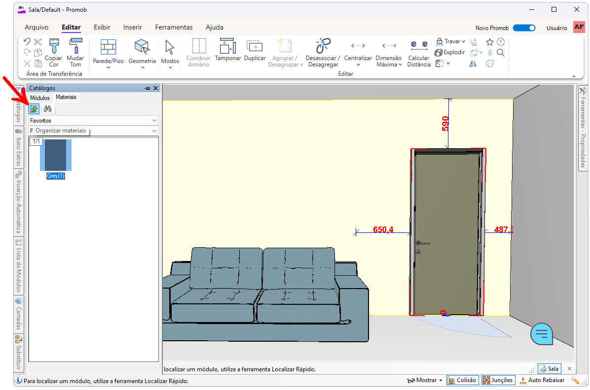Click the Organizar materiais icon
Image resolution: width=590 pixels, height=390 pixels.
pos(34,109)
